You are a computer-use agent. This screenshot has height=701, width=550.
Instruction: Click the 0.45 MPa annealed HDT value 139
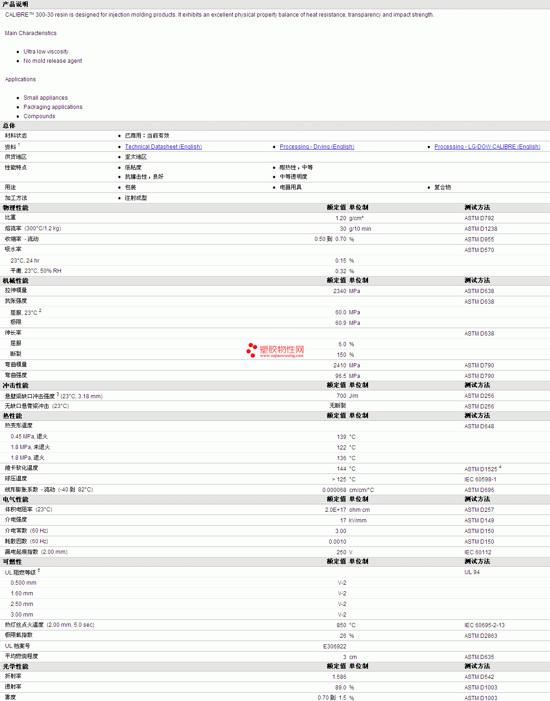[x=341, y=437]
